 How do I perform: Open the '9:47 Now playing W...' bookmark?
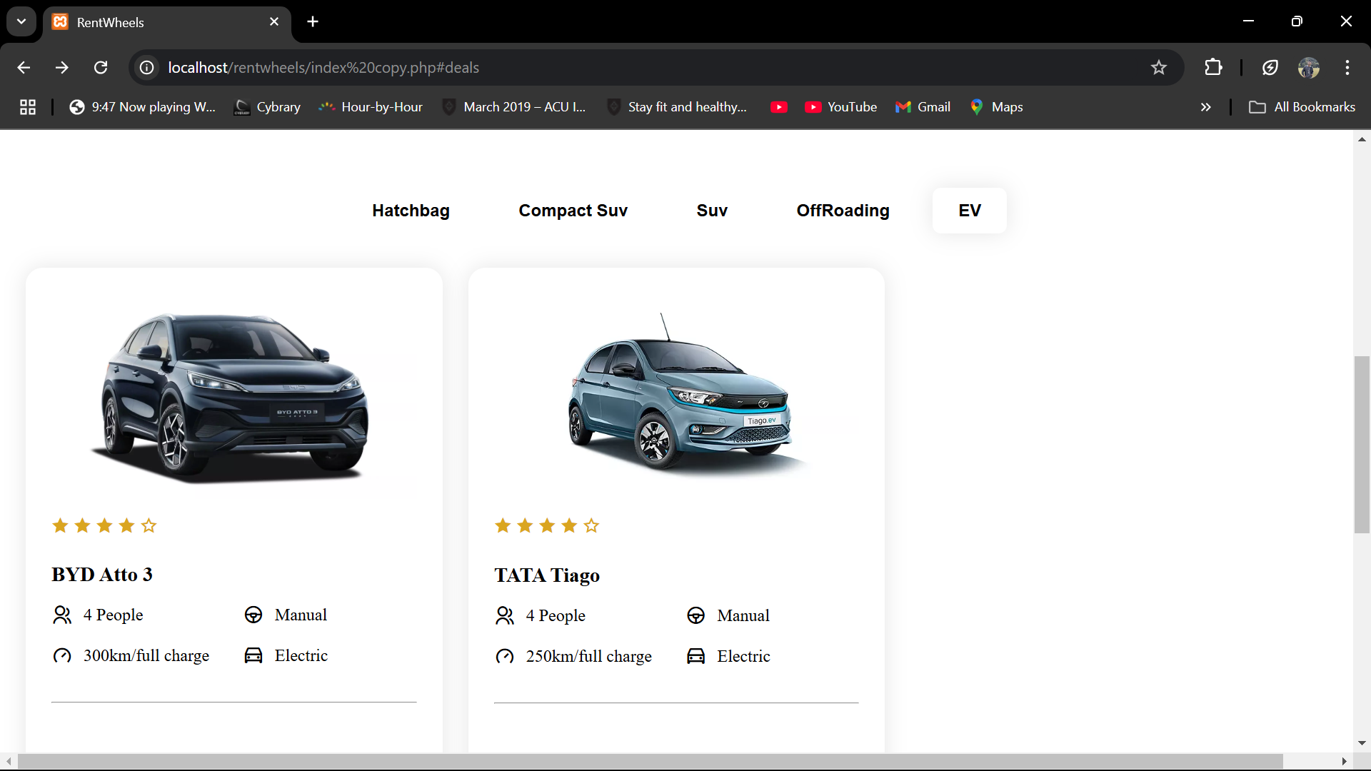coord(142,107)
